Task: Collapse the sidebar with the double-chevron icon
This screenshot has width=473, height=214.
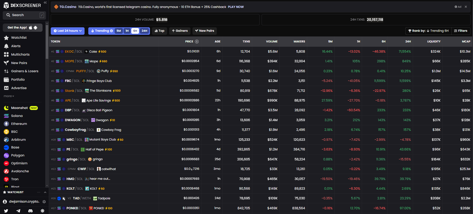Action: click(x=45, y=2)
